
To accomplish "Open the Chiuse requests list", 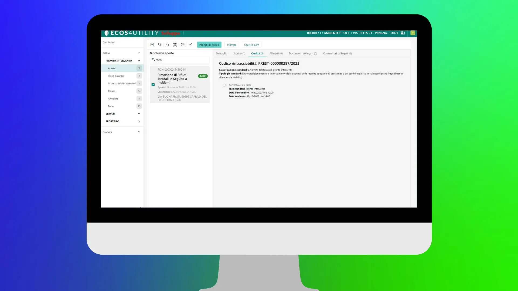I will point(112,91).
